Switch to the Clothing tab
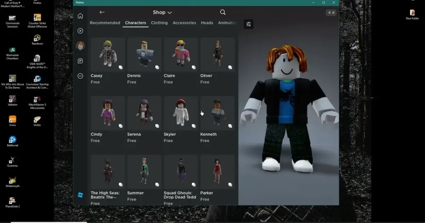Image resolution: width=425 pixels, height=223 pixels. coord(159,23)
